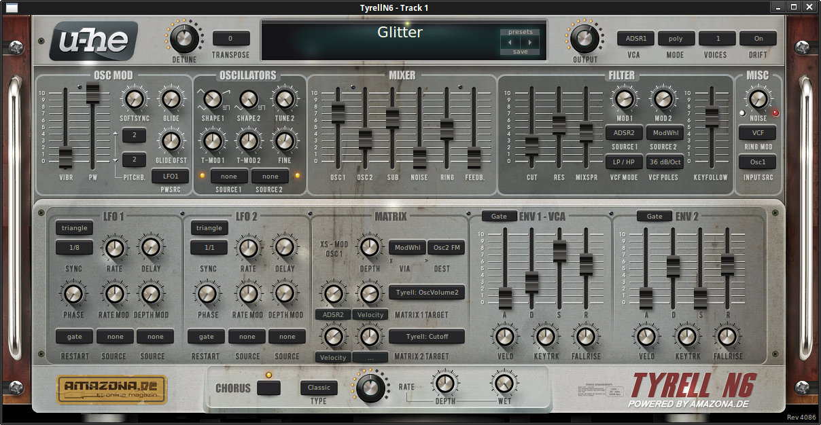Click the filter MOD 2 knob

(x=663, y=100)
